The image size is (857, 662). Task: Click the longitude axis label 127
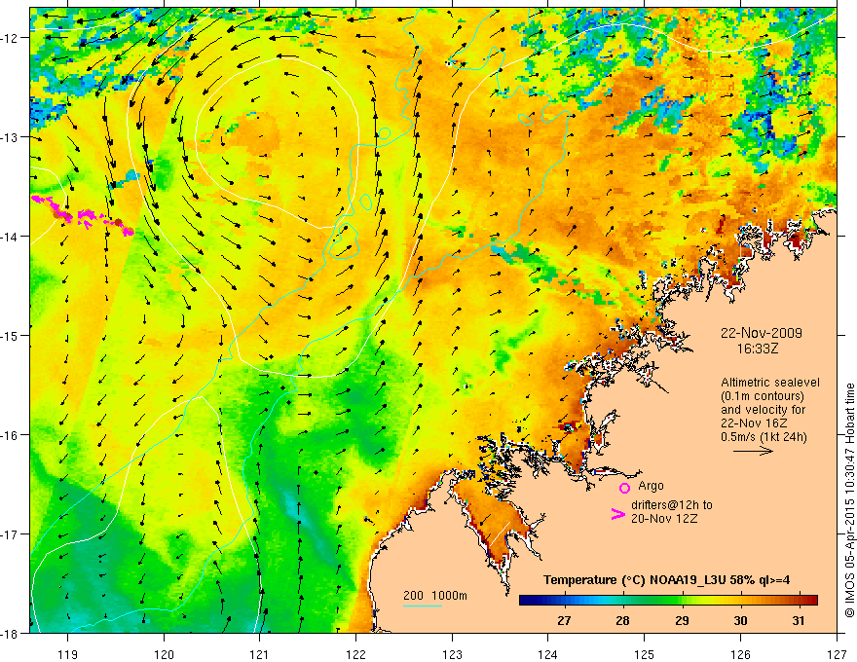tap(837, 654)
